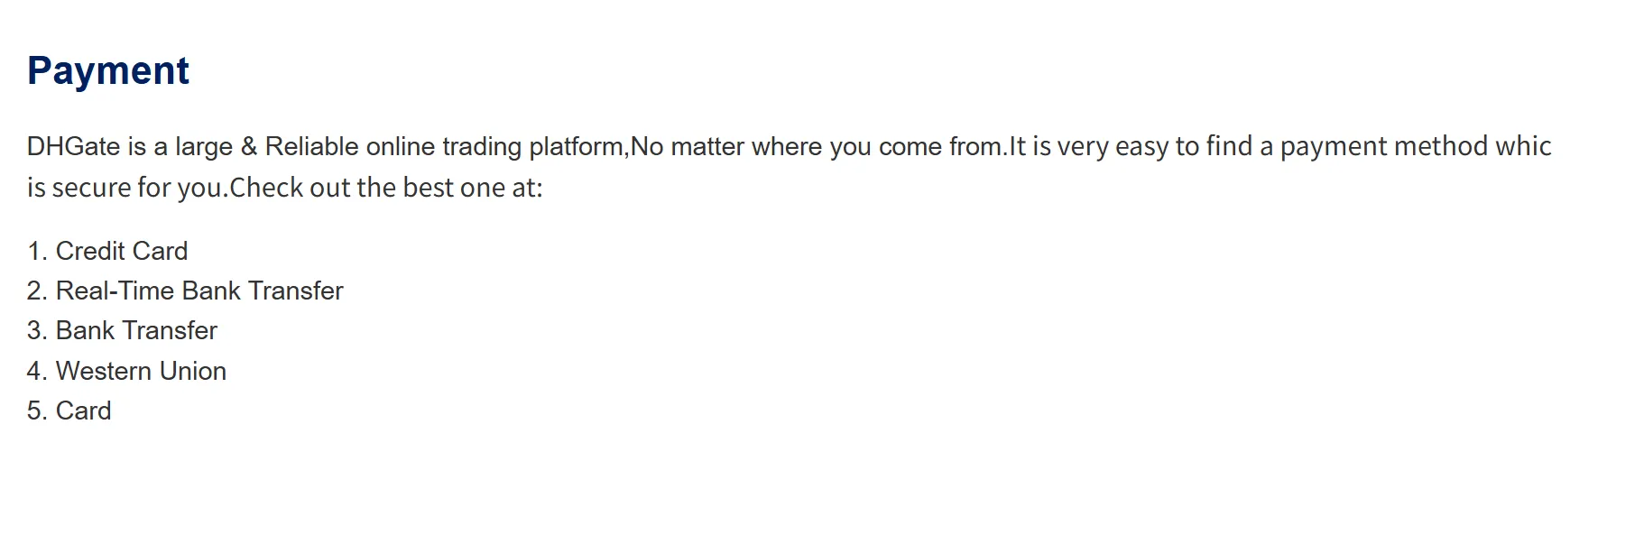Click the ampersand between large and Reliable
Screen dimensions: 1644x535
click(249, 146)
